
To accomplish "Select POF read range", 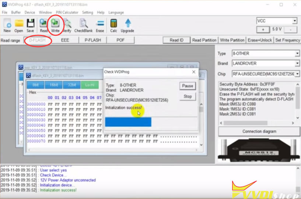I will coord(120,40).
